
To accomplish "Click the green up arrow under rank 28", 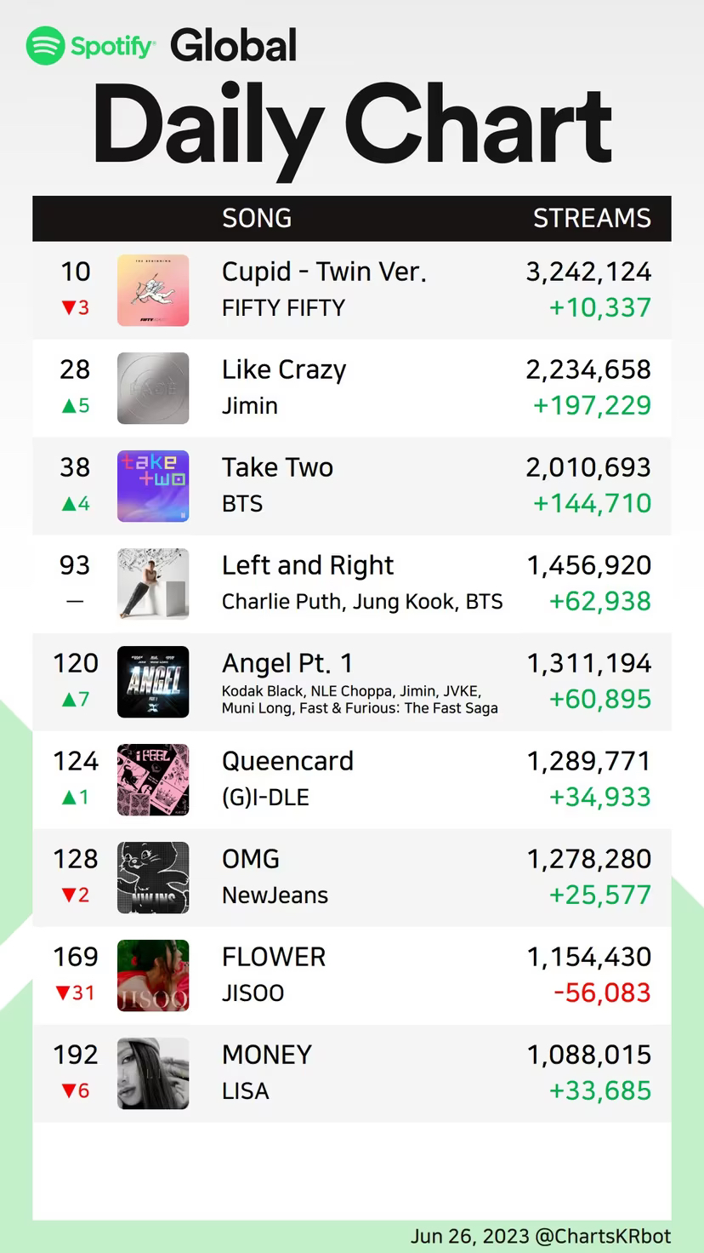I will 69,406.
